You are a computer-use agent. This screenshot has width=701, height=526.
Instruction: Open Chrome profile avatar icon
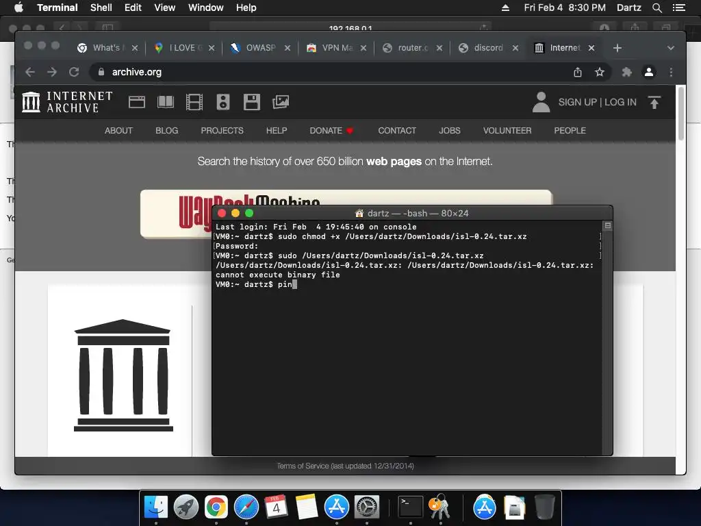(649, 72)
